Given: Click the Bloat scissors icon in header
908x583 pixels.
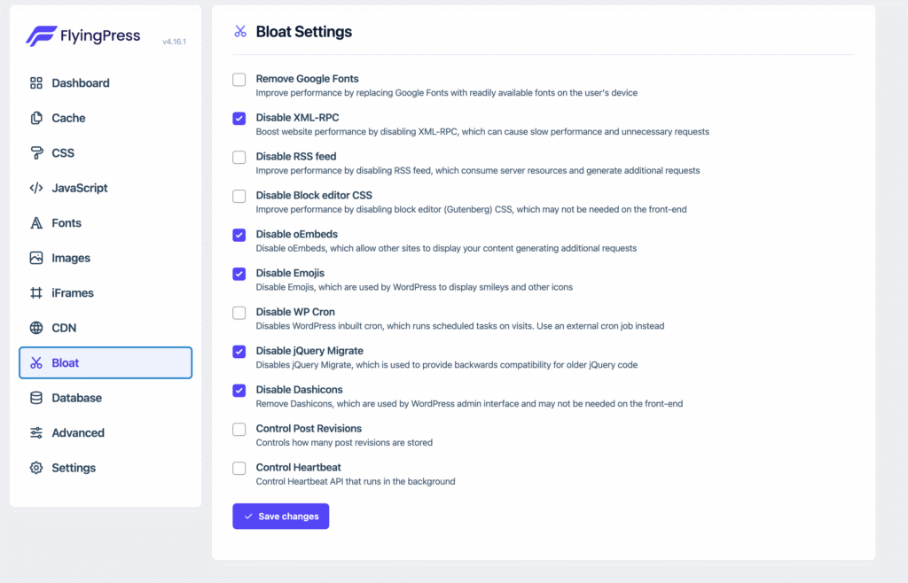Looking at the screenshot, I should pos(239,31).
